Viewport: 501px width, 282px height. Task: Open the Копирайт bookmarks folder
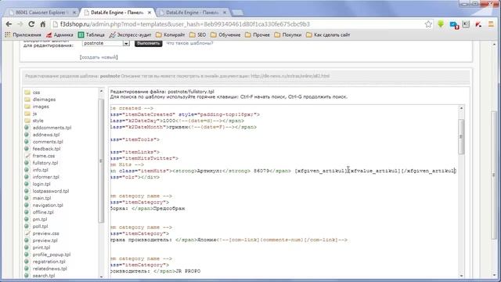pos(171,34)
